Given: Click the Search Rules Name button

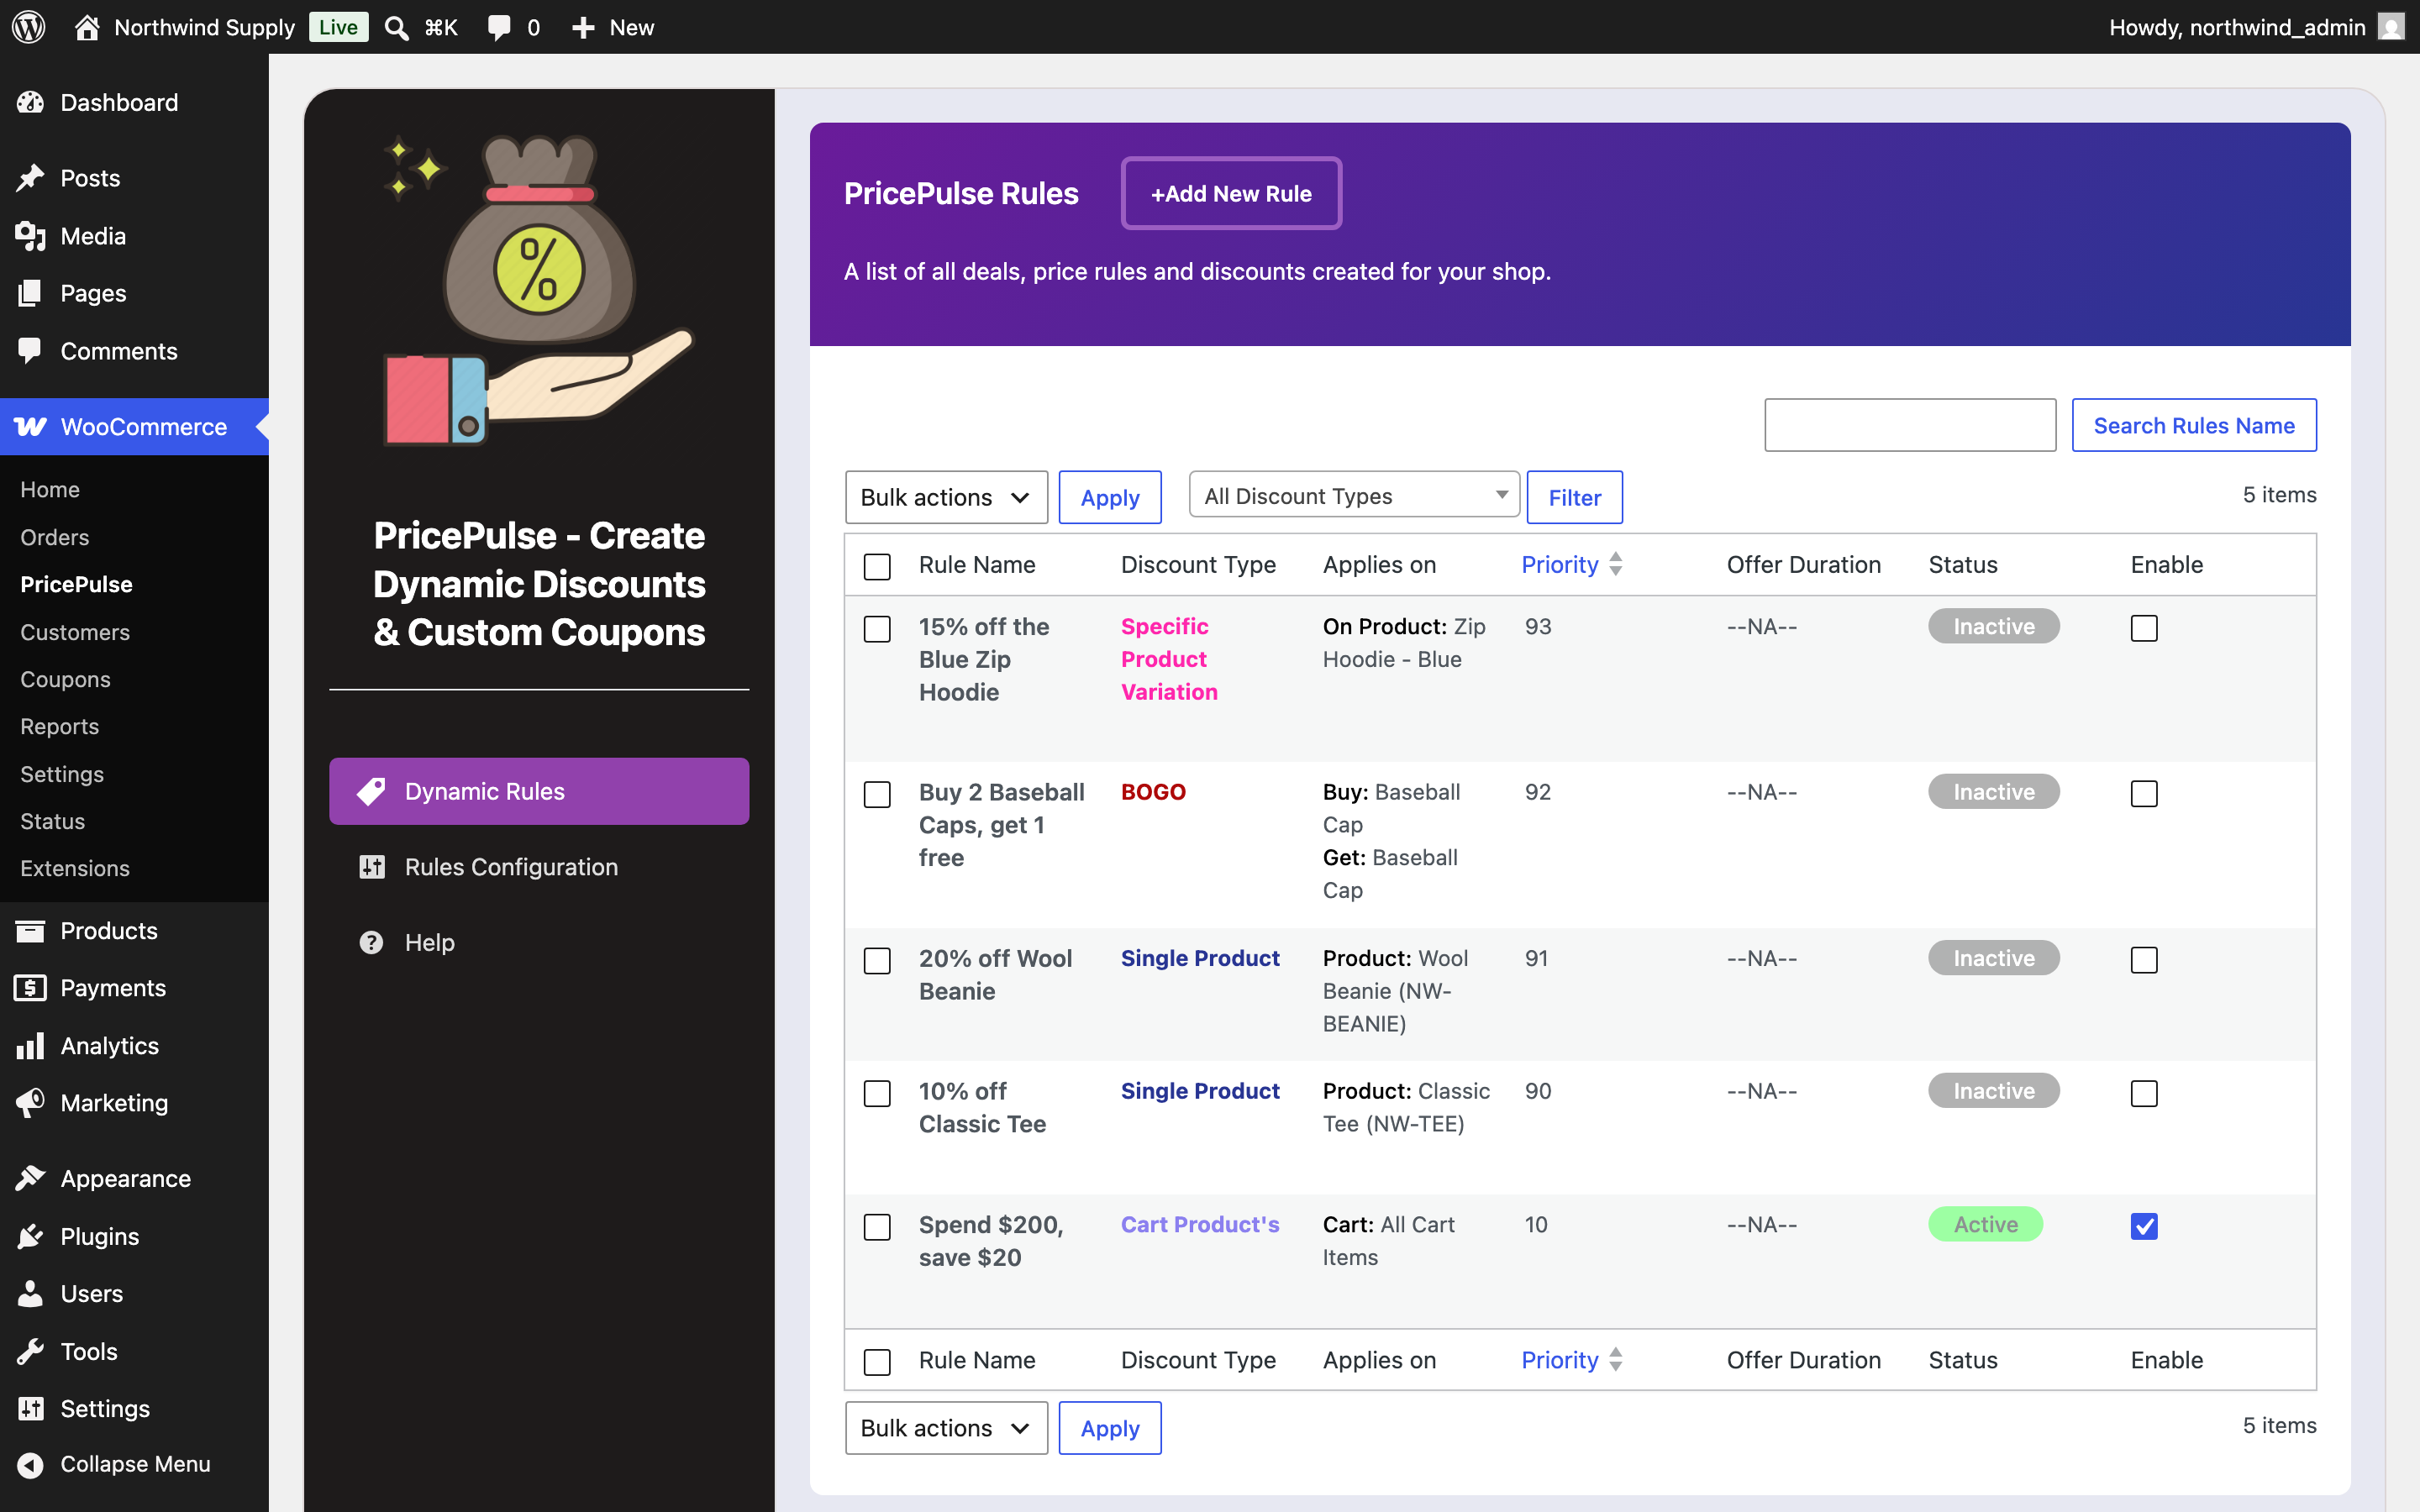Looking at the screenshot, I should coord(2194,425).
